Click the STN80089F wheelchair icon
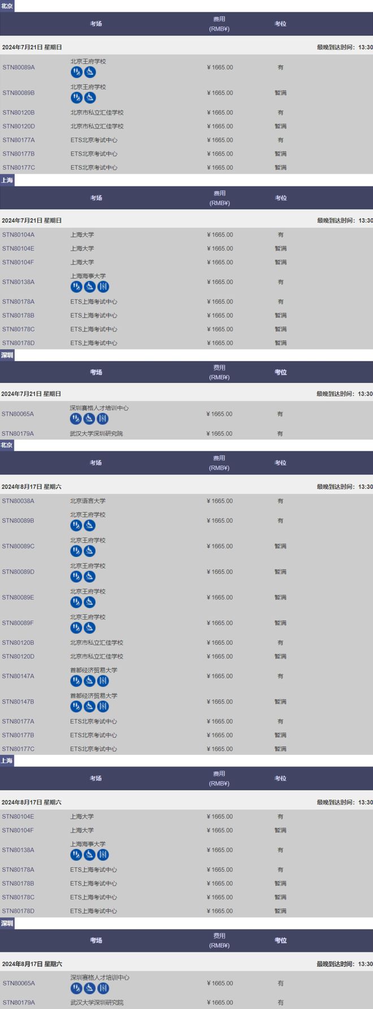Screen dimensions: 373x1009 tap(90, 627)
